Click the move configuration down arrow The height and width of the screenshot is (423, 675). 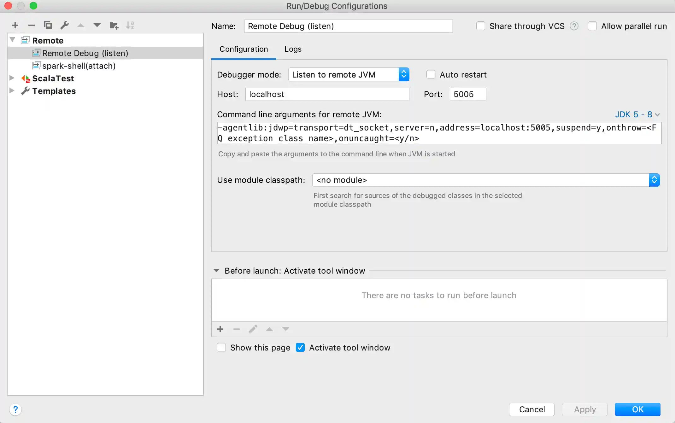(x=97, y=25)
